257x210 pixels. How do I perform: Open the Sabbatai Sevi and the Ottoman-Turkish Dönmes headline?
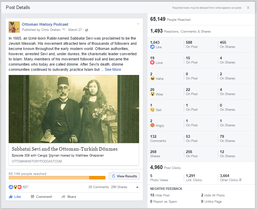click(65, 149)
